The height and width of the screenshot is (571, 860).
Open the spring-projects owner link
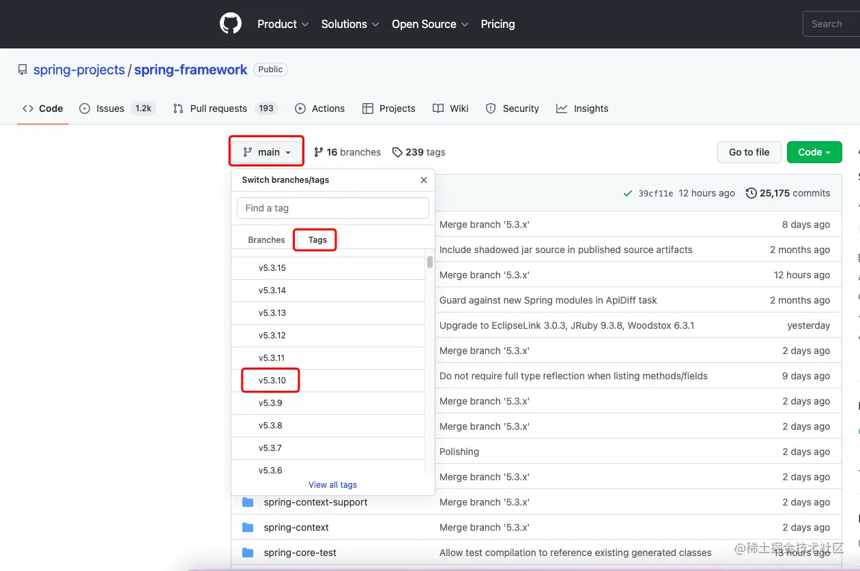(79, 70)
